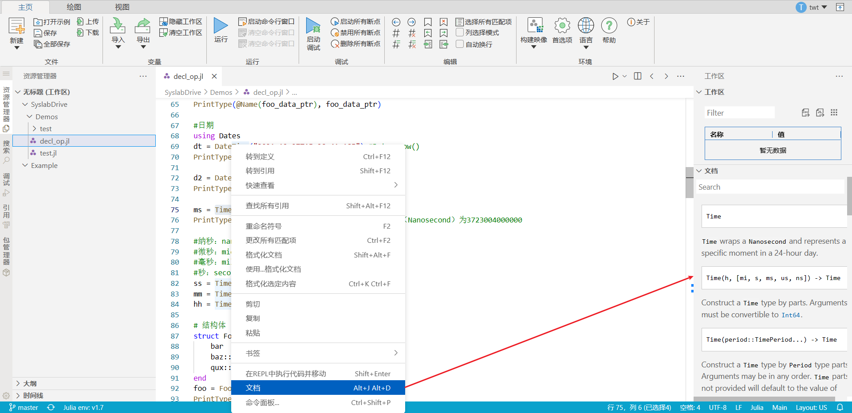Click the master branch in the status bar

(24, 407)
